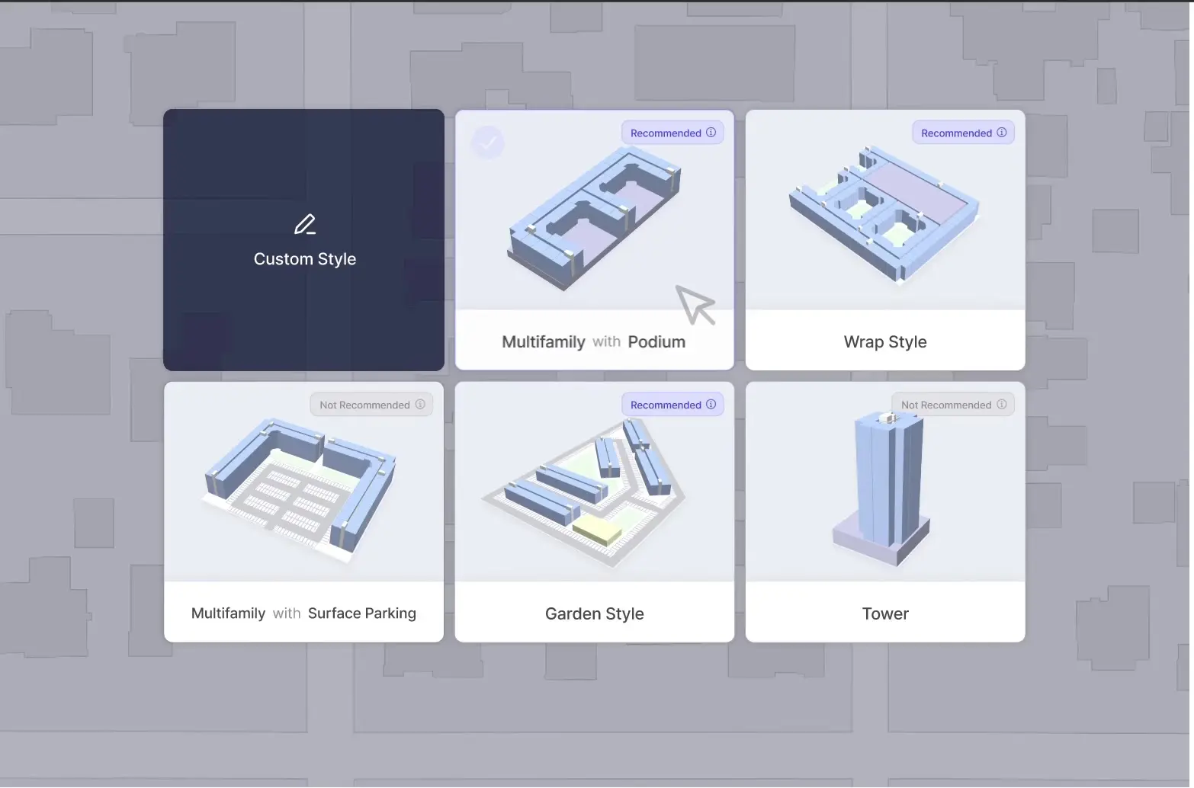Open info icon on Surface Parking's Not Recommended badge
This screenshot has height=788, width=1194.
click(420, 405)
